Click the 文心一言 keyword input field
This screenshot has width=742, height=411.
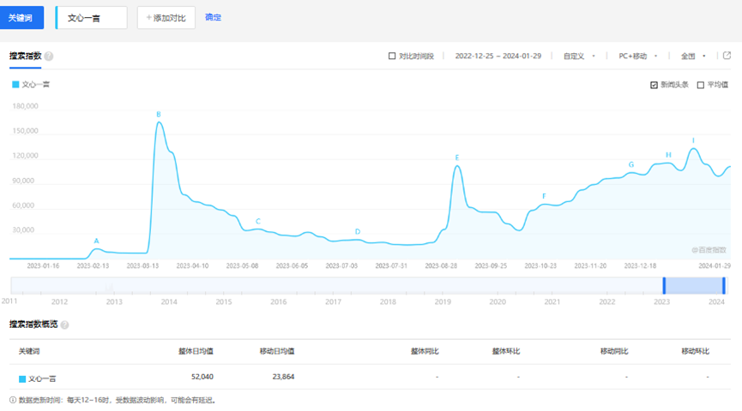[x=92, y=17]
